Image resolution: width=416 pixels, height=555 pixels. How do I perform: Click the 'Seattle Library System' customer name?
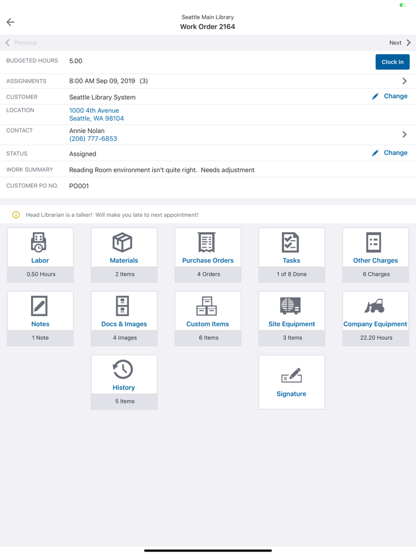click(x=102, y=97)
